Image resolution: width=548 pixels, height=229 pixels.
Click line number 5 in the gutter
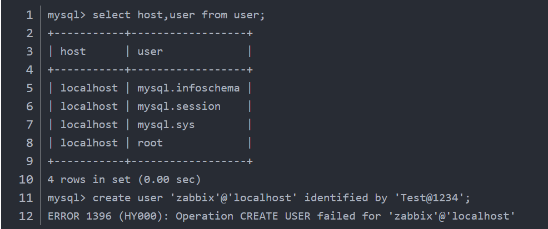tap(29, 88)
